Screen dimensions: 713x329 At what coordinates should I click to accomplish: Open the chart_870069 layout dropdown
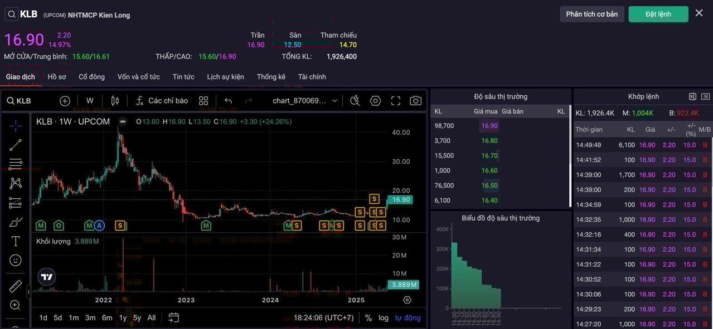(305, 101)
